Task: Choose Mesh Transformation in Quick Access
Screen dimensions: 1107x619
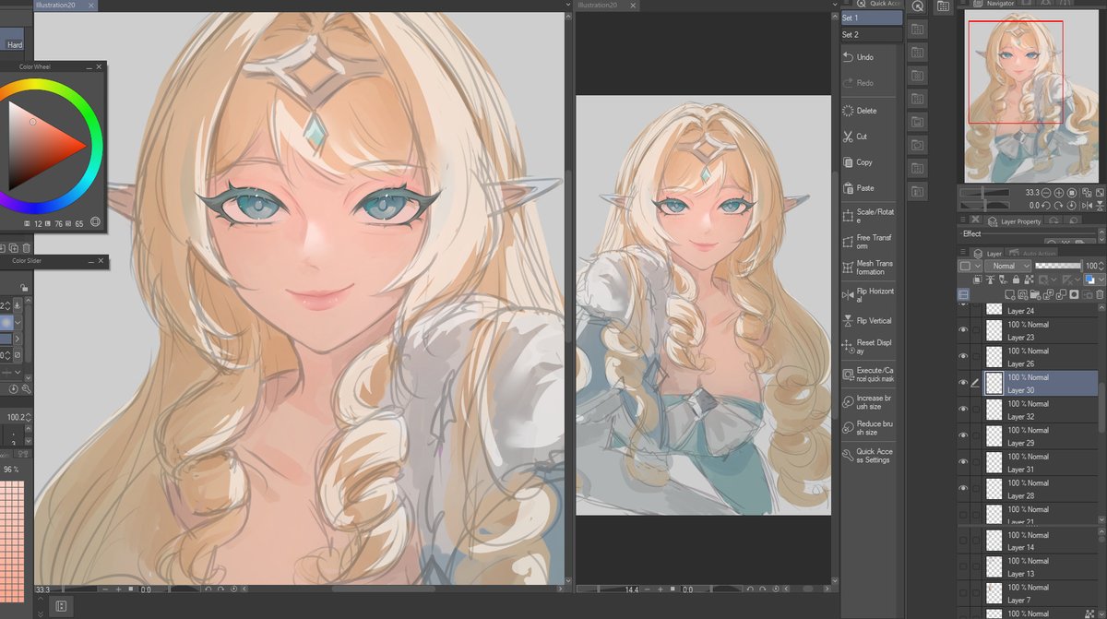Action: pos(867,268)
